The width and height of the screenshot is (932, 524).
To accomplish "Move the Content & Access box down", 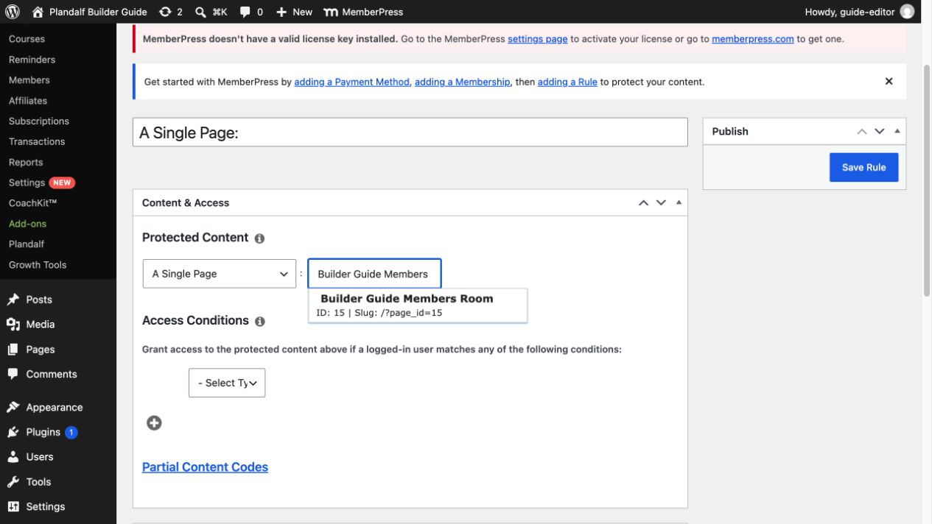I will tap(661, 202).
